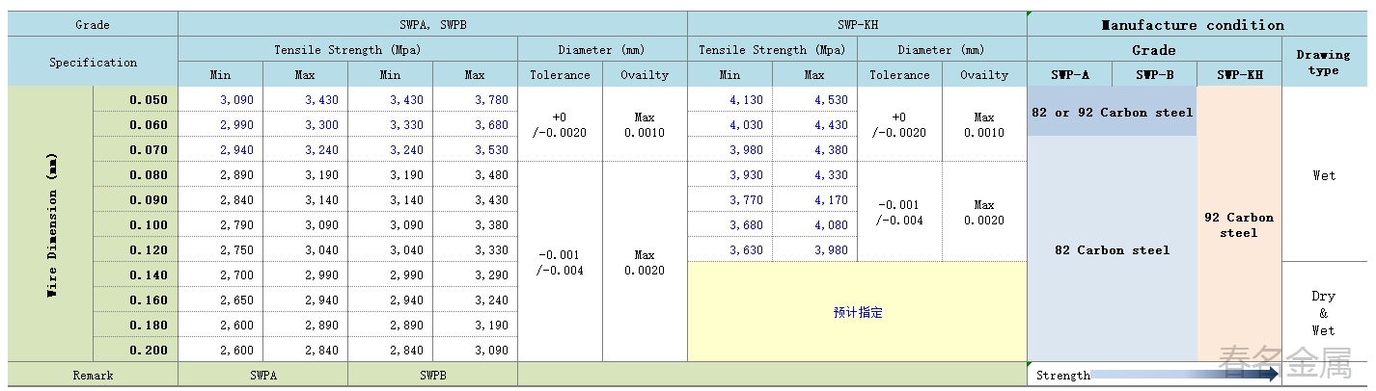Click the Wire Dimension (mm) vertical label
The width and height of the screenshot is (1376, 391).
pyautogui.click(x=51, y=224)
